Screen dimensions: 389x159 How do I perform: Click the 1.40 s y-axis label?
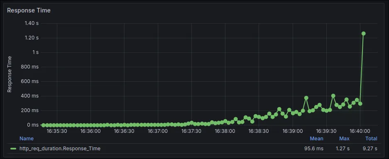(32, 23)
